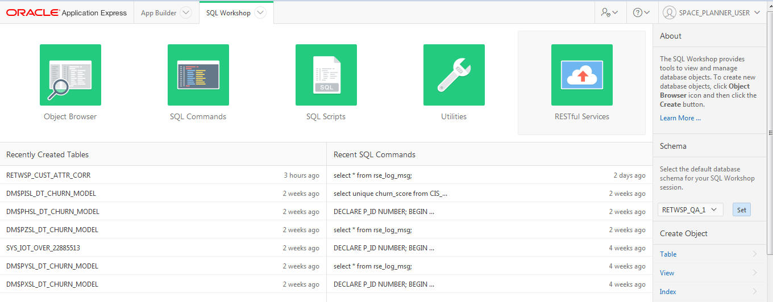The width and height of the screenshot is (773, 302).
Task: Expand the App Builder dropdown arrow
Action: (186, 12)
